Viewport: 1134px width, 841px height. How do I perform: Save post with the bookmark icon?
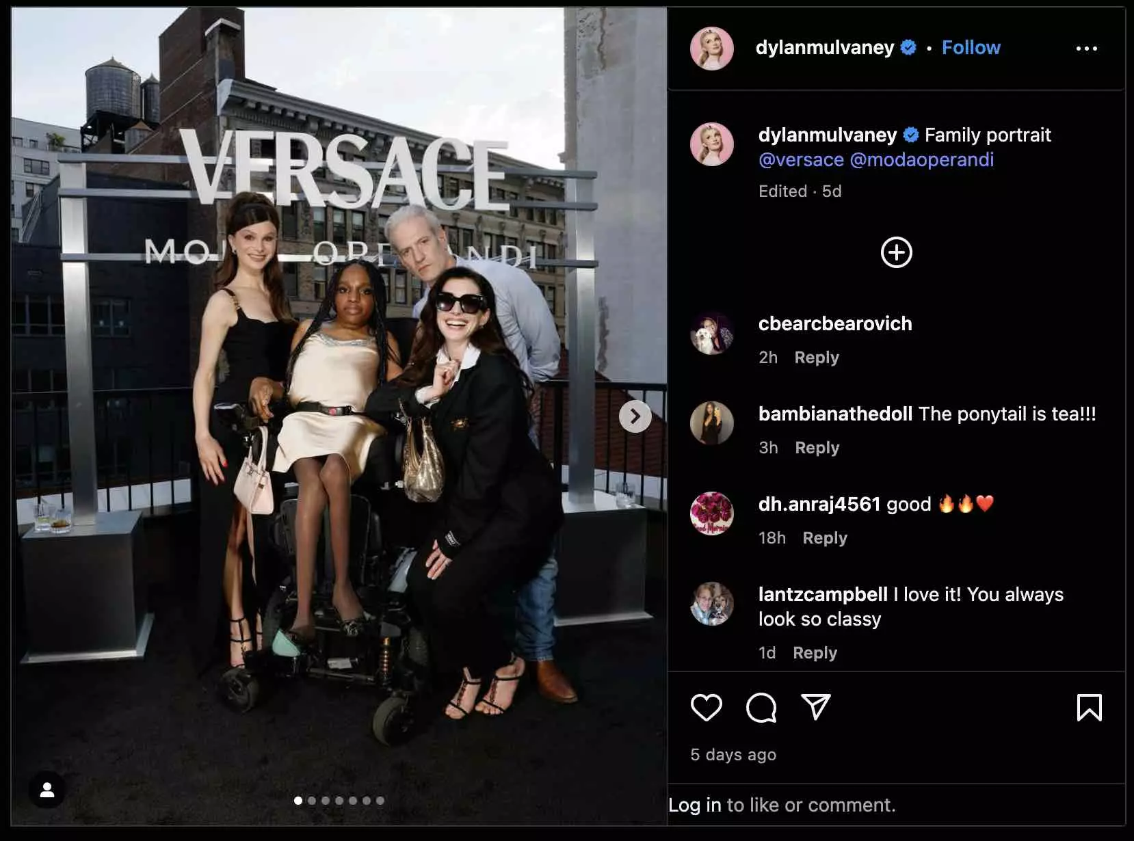[x=1089, y=708]
